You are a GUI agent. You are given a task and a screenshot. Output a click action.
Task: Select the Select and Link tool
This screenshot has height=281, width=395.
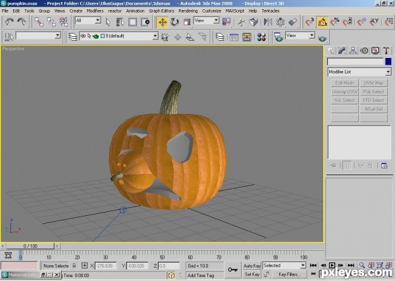(39, 22)
